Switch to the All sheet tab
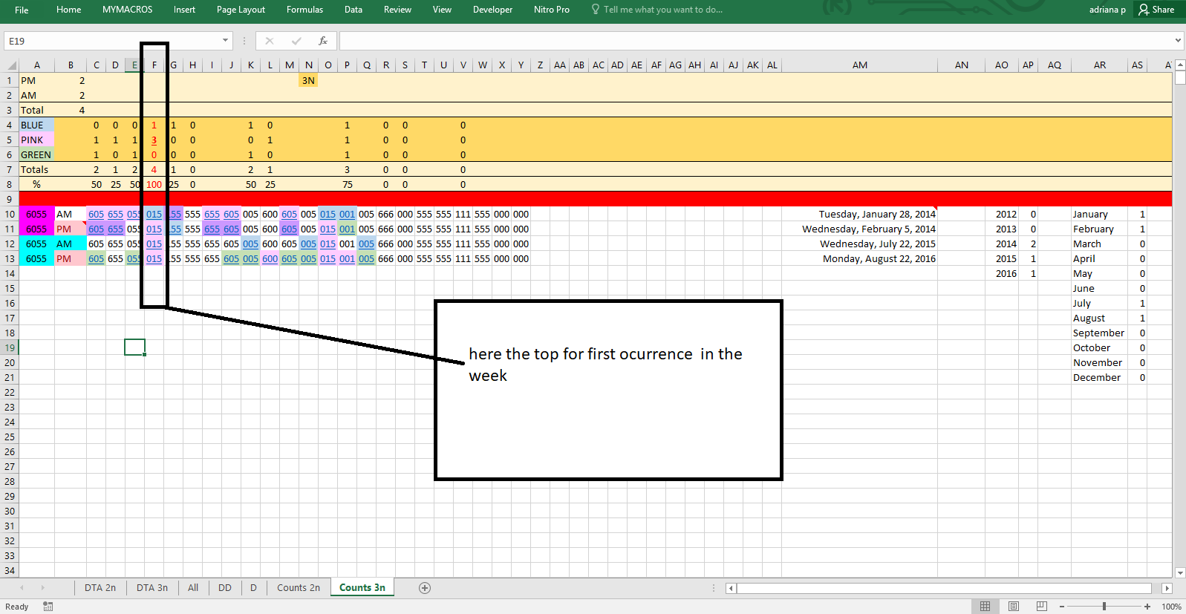 click(193, 588)
